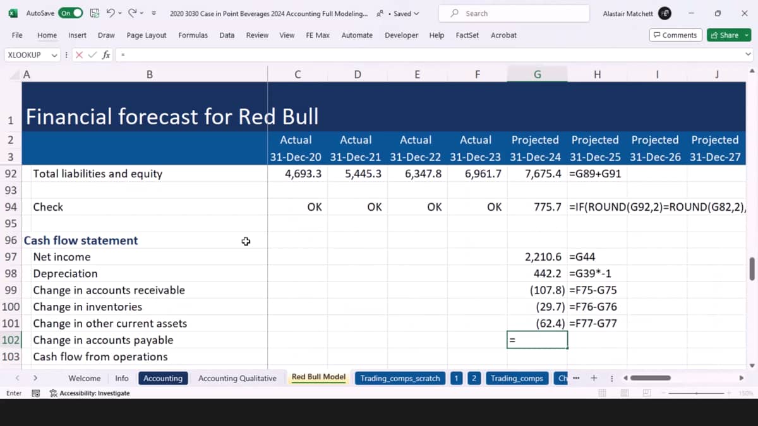Expand the formula bar chevron
The width and height of the screenshot is (758, 426).
coord(749,55)
